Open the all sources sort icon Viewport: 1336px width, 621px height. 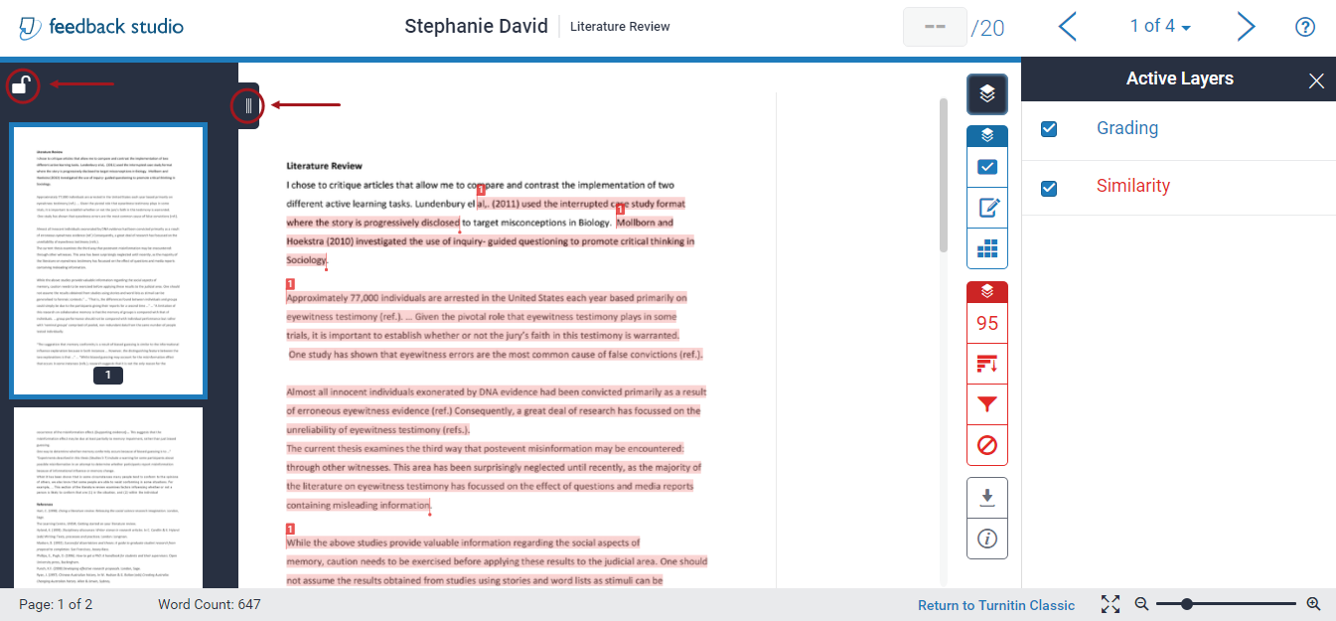pyautogui.click(x=987, y=364)
